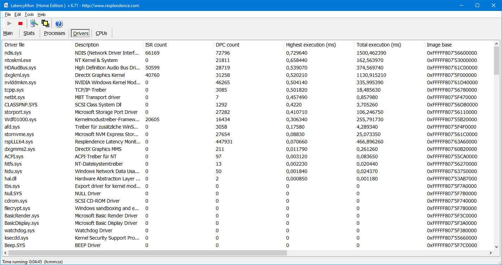Select the HDAudBus.sys row
The image size is (502, 265).
(x=248, y=68)
